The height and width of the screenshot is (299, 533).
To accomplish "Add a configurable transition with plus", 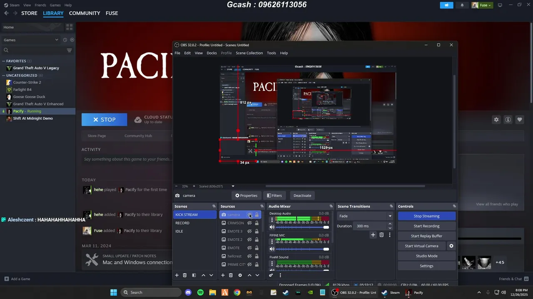I will [373, 235].
